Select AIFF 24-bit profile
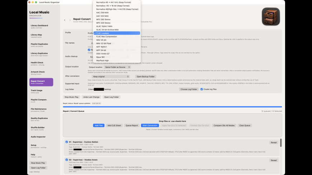The image size is (312, 175). [x=117, y=50]
